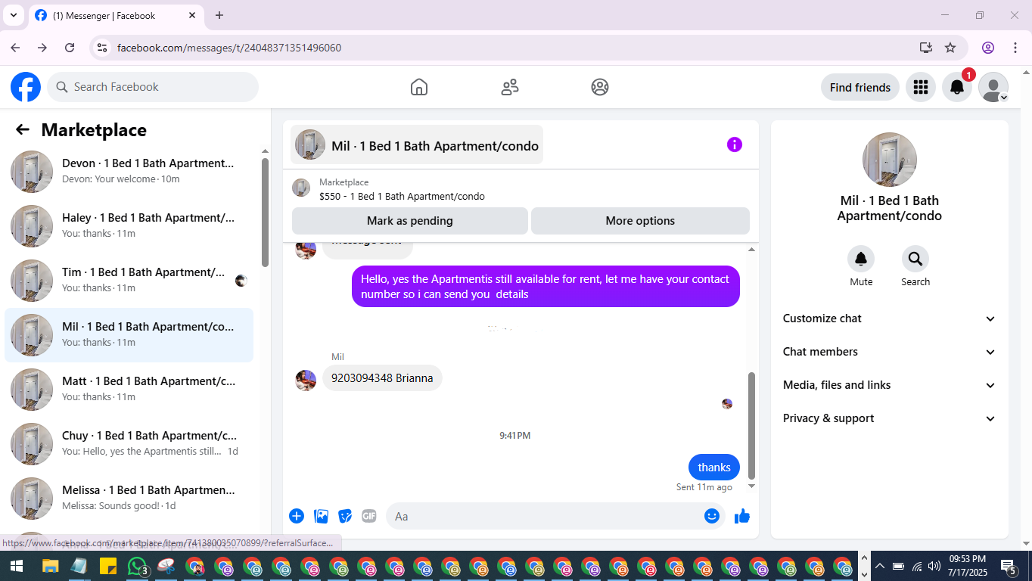Open the $550 Marketplace listing link
This screenshot has height=581, width=1032.
tap(402, 196)
